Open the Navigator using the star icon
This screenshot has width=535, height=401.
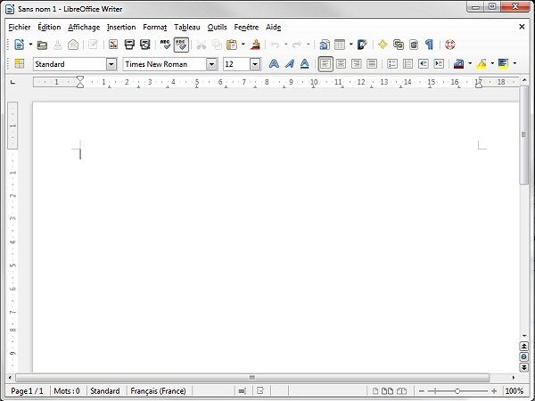tap(383, 44)
